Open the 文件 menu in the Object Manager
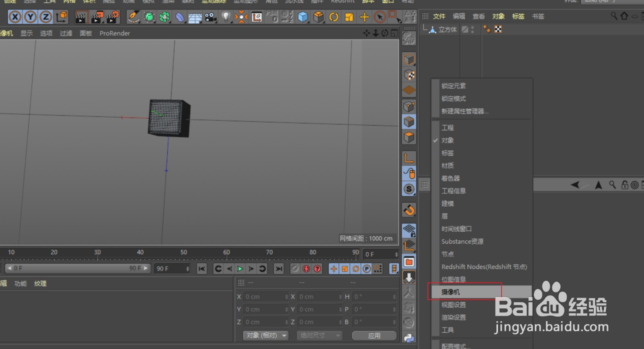Image resolution: width=644 pixels, height=349 pixels. [439, 16]
